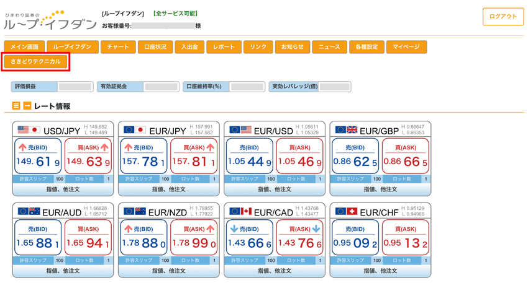528x283 pixels.
Task: Sell EUR/CAD at BID 1.43666
Action: click(x=250, y=238)
